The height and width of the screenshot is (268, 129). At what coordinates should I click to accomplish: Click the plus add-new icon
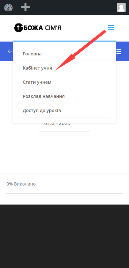point(25,7)
